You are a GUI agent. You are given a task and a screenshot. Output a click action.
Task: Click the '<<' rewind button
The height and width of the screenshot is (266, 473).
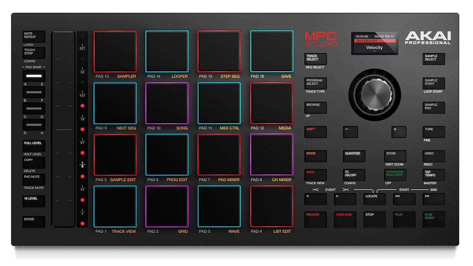pyautogui.click(x=404, y=199)
